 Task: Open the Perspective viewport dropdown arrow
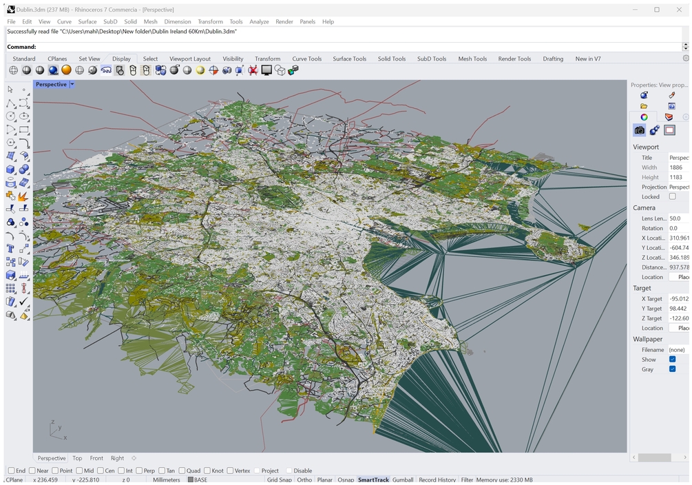[x=72, y=85]
